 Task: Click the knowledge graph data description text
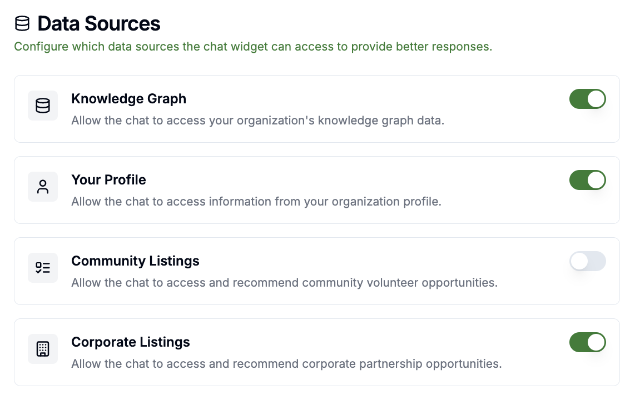coord(257,121)
